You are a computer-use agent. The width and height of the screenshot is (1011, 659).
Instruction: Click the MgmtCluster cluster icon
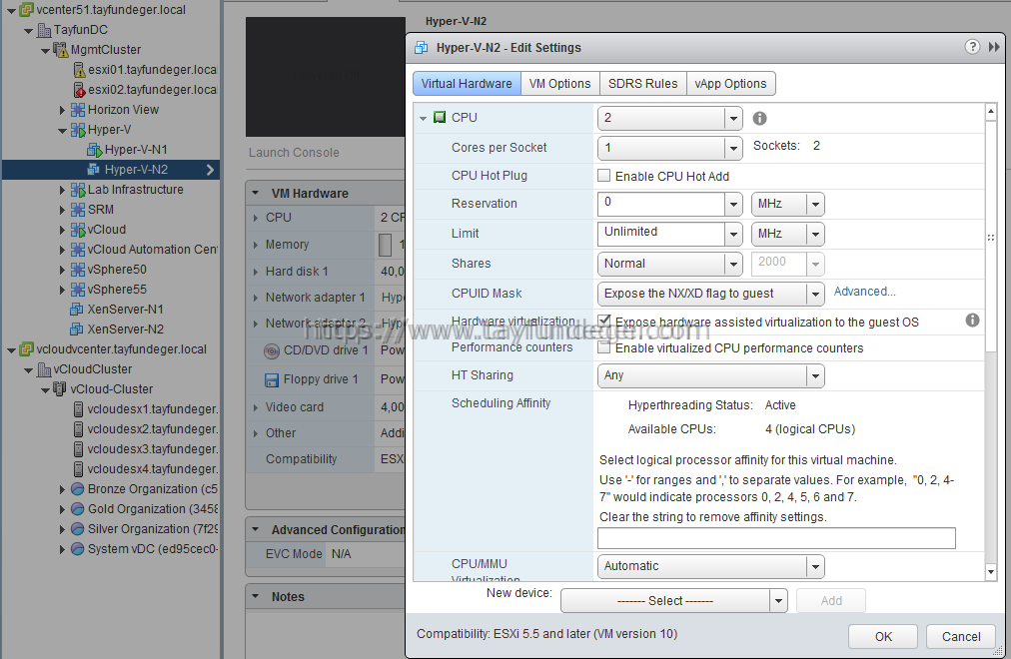[61, 50]
